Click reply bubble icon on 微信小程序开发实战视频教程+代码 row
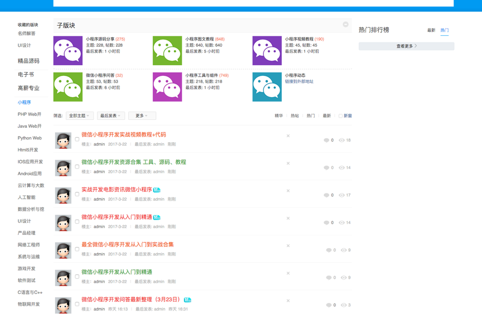 coord(327,140)
